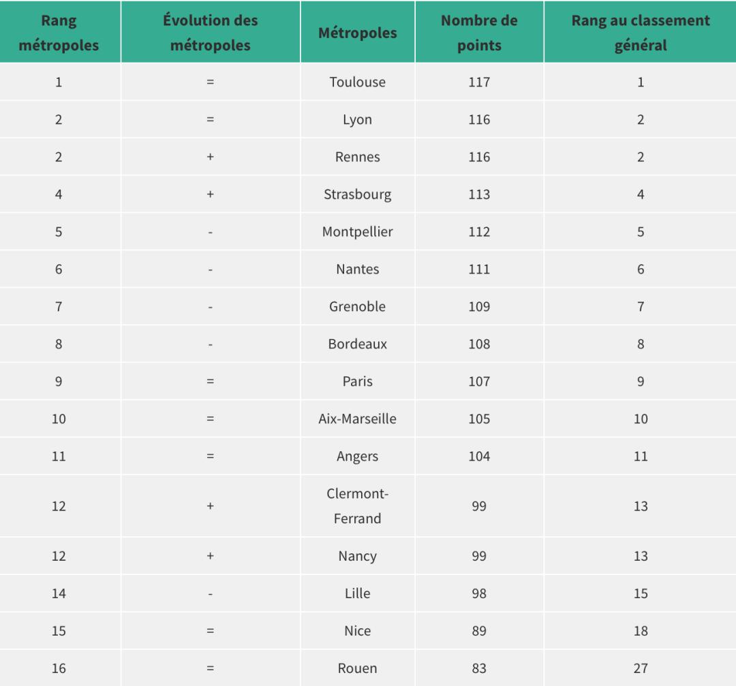This screenshot has height=686, width=736.
Task: Select Nice's 89 points cell
Action: point(479,631)
